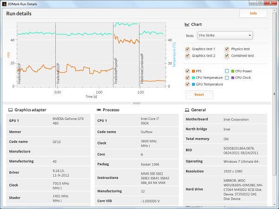This screenshot has width=279, height=209.
Task: Click the 'Instructions' row label
Action: click(108, 177)
